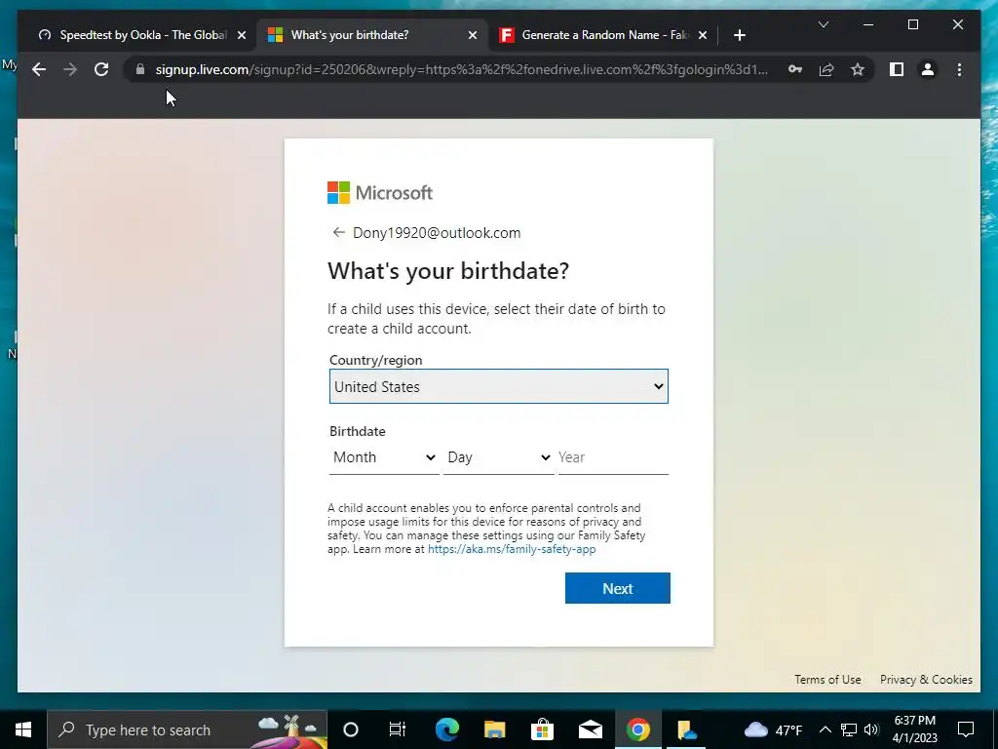
Task: Open Country/region United States dropdown
Action: coord(498,386)
